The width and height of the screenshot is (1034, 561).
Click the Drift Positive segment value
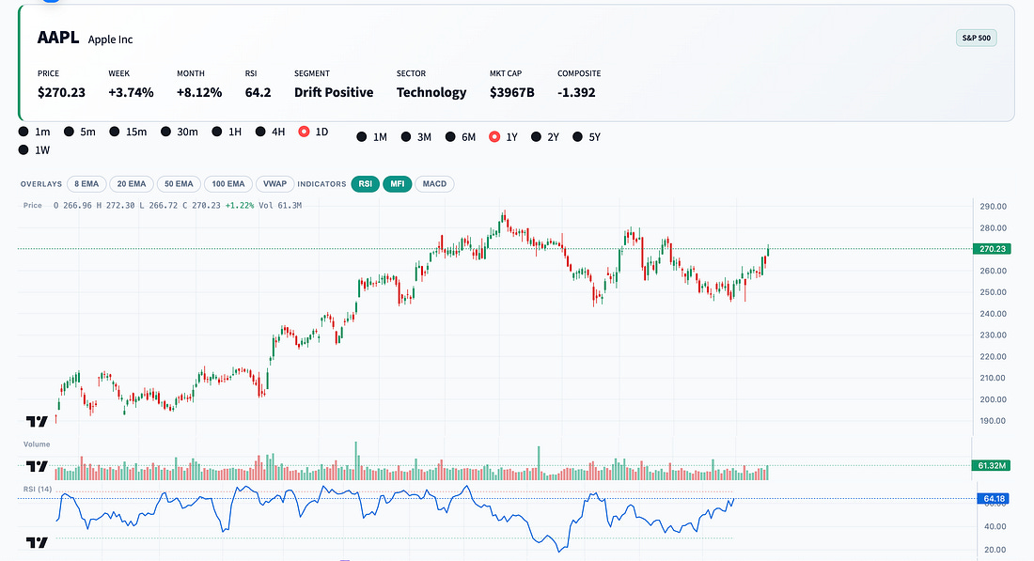coord(334,92)
